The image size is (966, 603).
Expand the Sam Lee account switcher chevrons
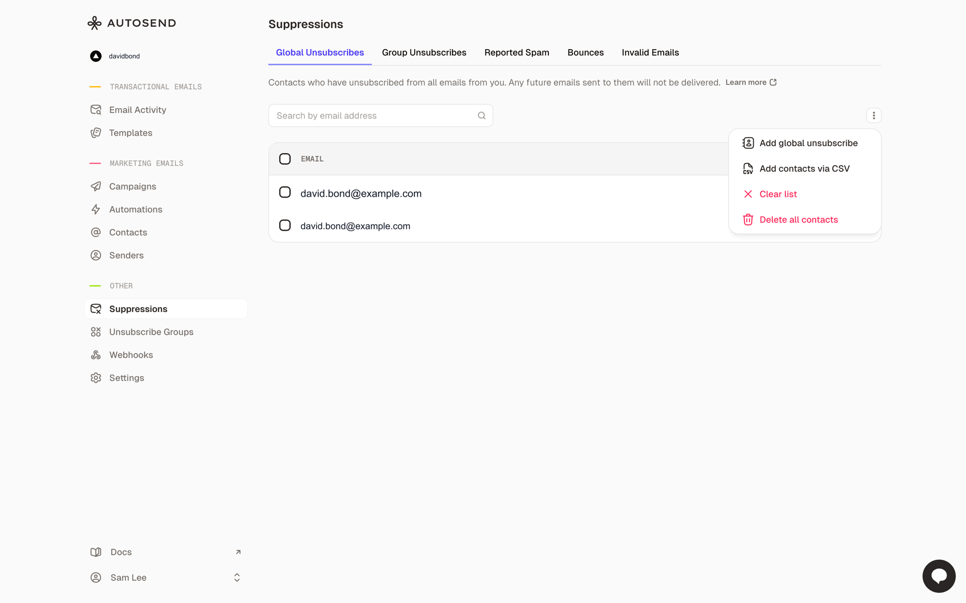pyautogui.click(x=237, y=578)
